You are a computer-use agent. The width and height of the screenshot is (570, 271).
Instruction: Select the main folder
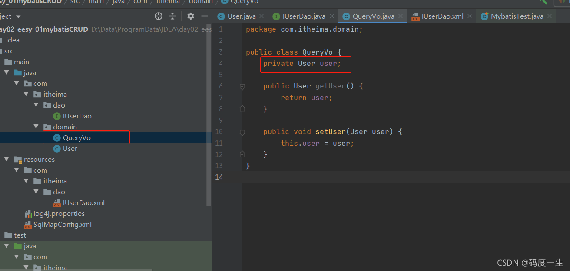[x=21, y=62]
